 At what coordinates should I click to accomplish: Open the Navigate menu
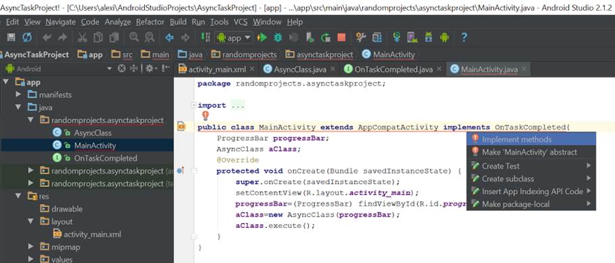tap(60, 22)
